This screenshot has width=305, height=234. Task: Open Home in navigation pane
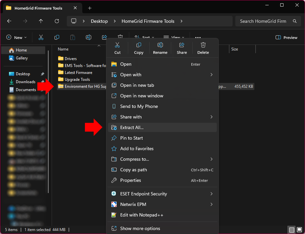[x=23, y=50]
